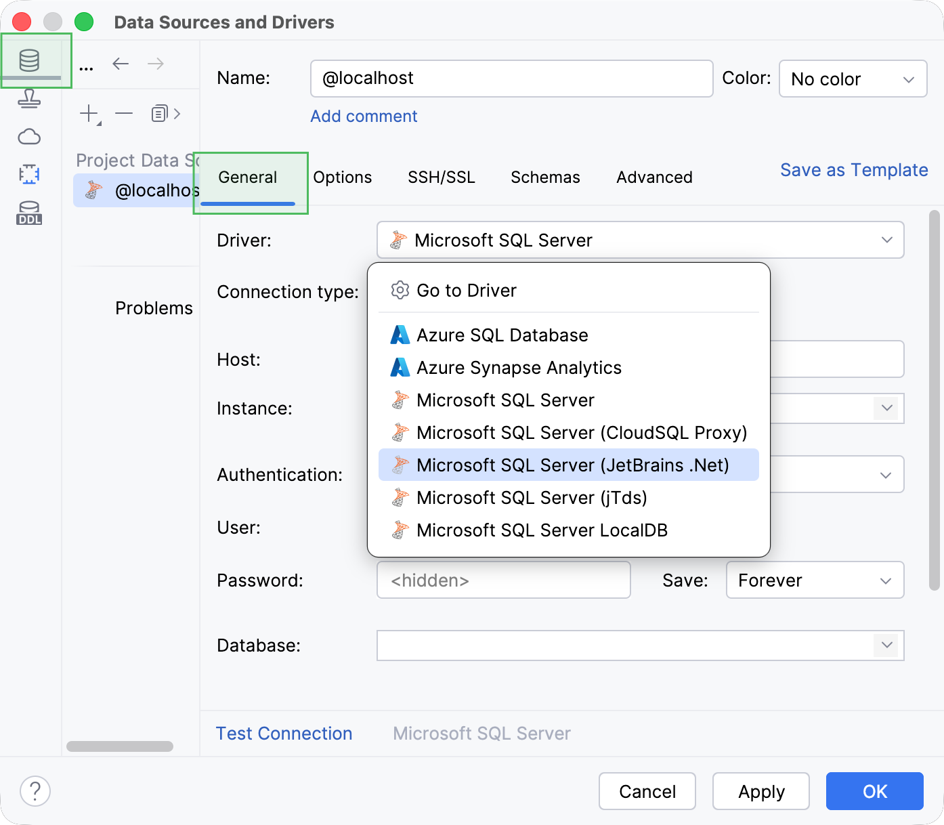The image size is (944, 825).
Task: Open the DDL Mappings sidebar section
Action: [28, 174]
